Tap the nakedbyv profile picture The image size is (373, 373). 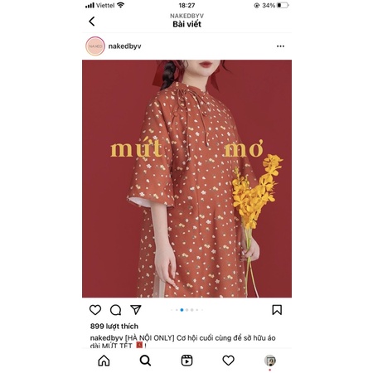[95, 46]
